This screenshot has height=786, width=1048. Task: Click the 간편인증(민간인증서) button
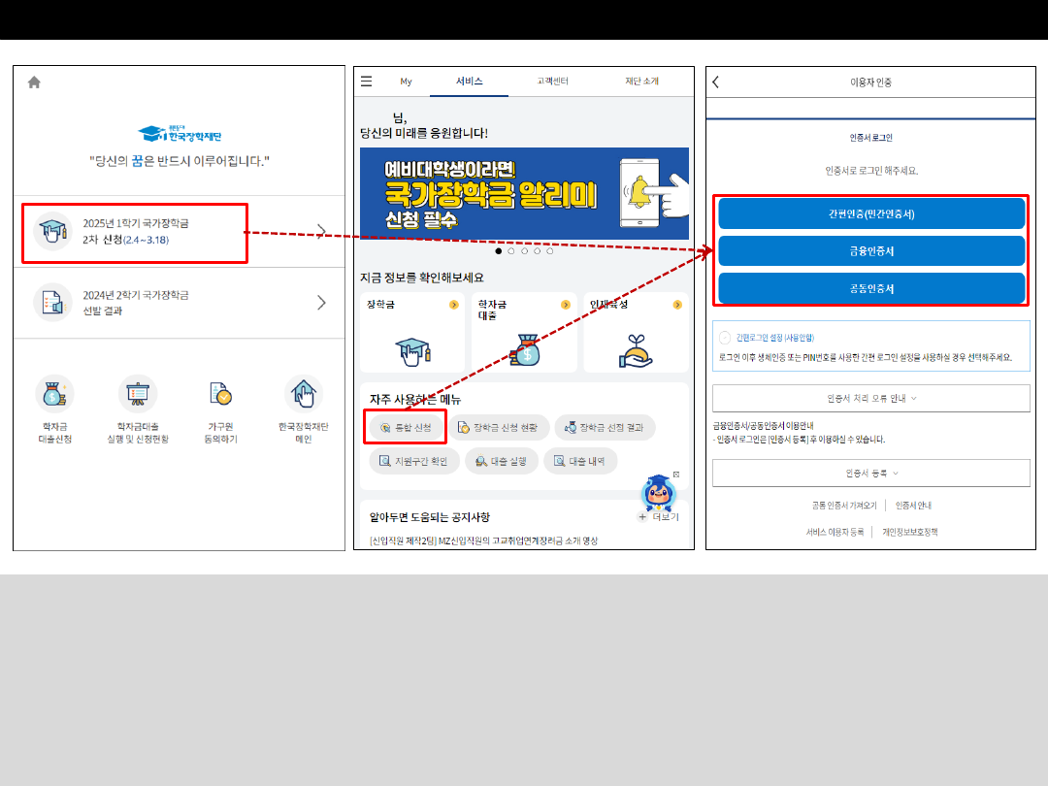870,213
